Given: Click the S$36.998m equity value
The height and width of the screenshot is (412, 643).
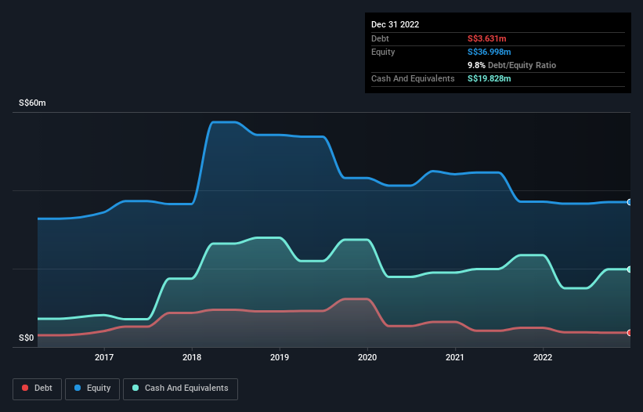Looking at the screenshot, I should 489,52.
